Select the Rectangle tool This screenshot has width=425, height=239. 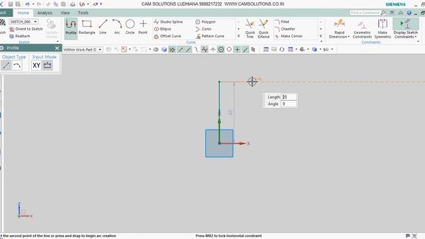coord(87,27)
